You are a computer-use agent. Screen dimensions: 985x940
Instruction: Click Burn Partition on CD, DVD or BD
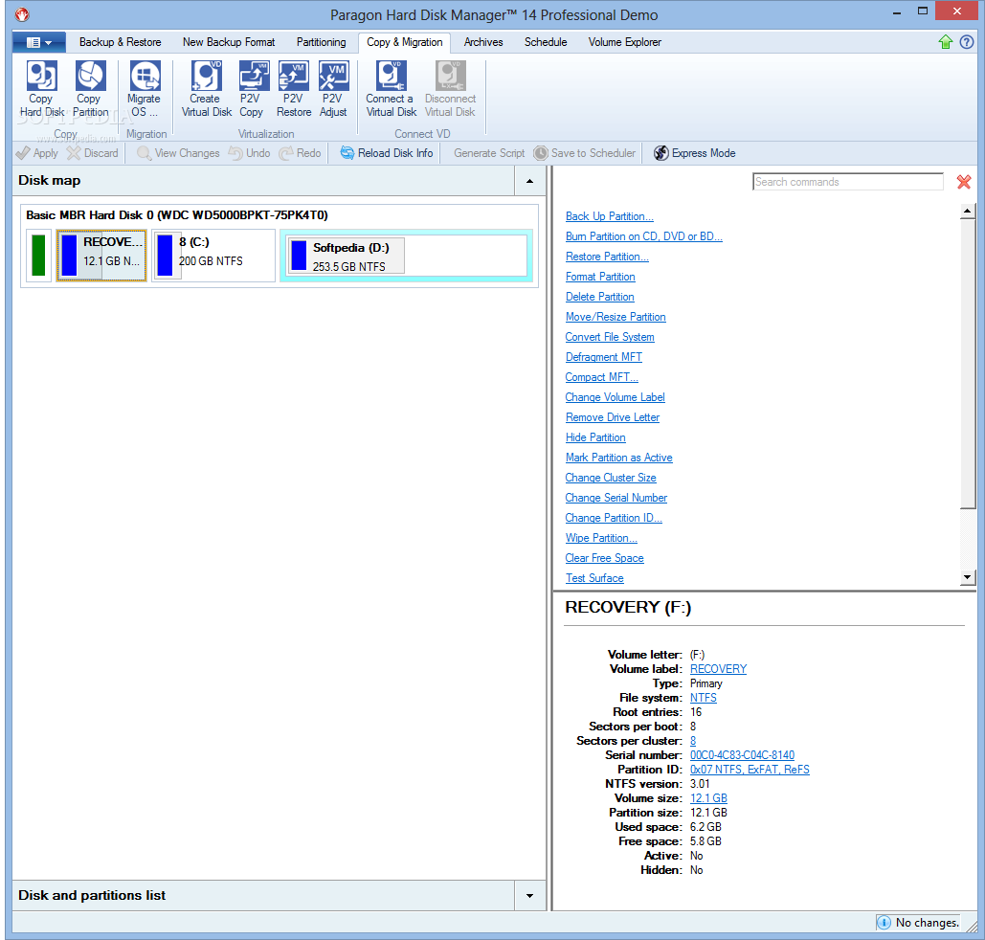(x=644, y=236)
